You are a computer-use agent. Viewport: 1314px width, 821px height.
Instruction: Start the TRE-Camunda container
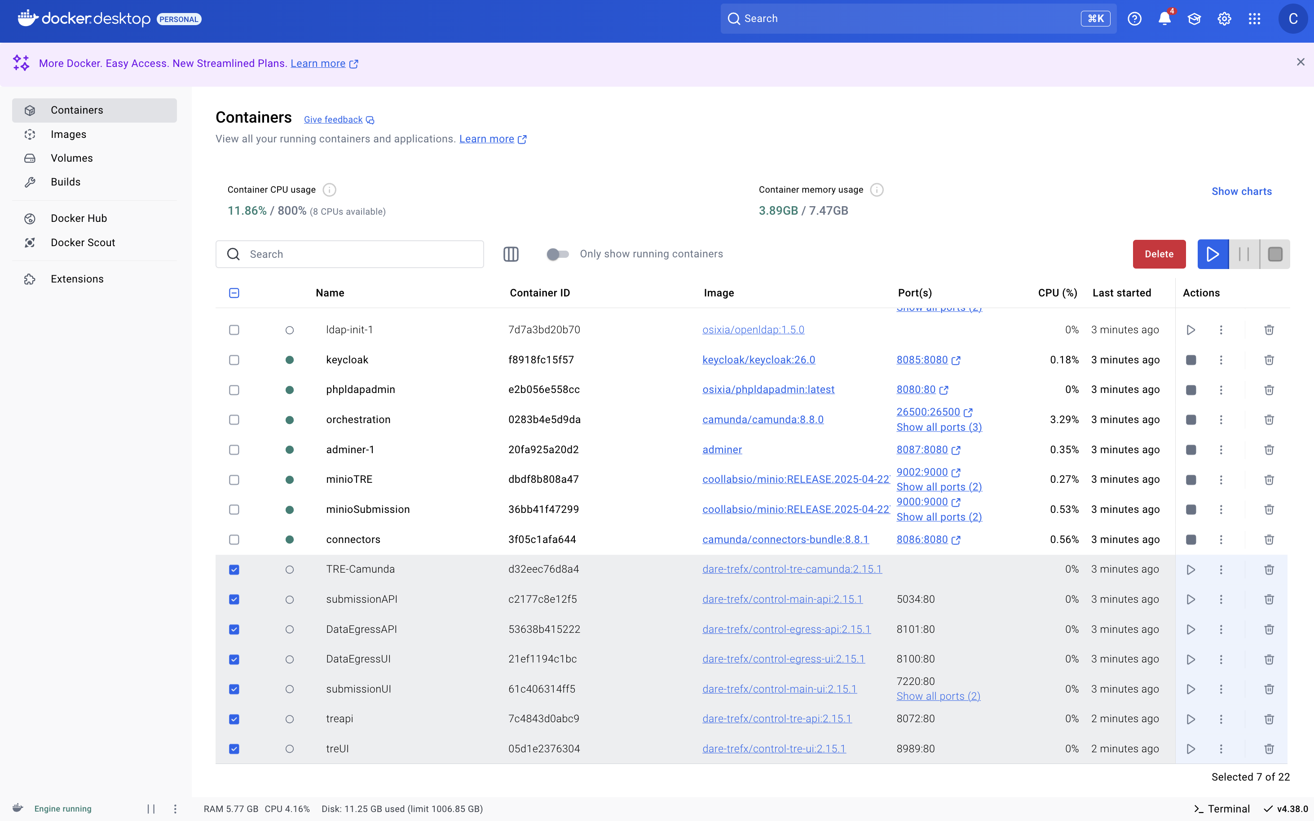1191,569
